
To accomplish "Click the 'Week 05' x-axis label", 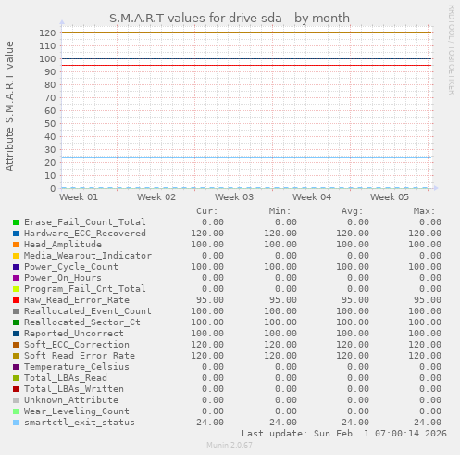I will pos(390,197).
